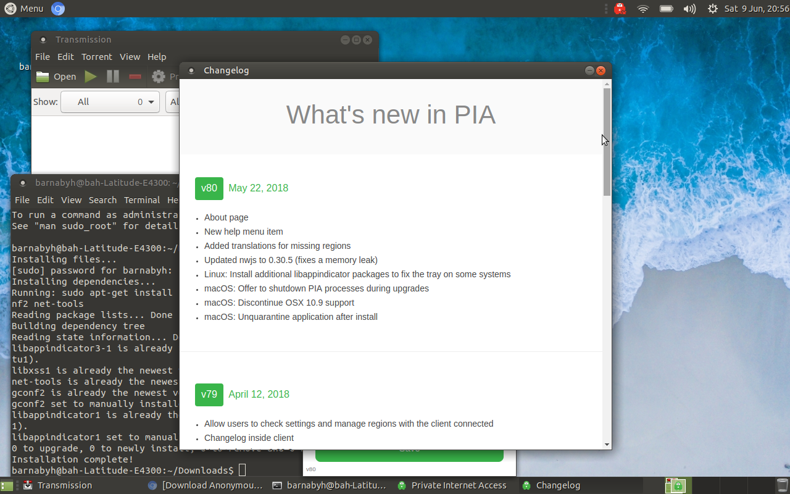Image resolution: width=790 pixels, height=494 pixels.
Task: Click the Changelog vertical scrollbar thumb
Action: (x=607, y=142)
